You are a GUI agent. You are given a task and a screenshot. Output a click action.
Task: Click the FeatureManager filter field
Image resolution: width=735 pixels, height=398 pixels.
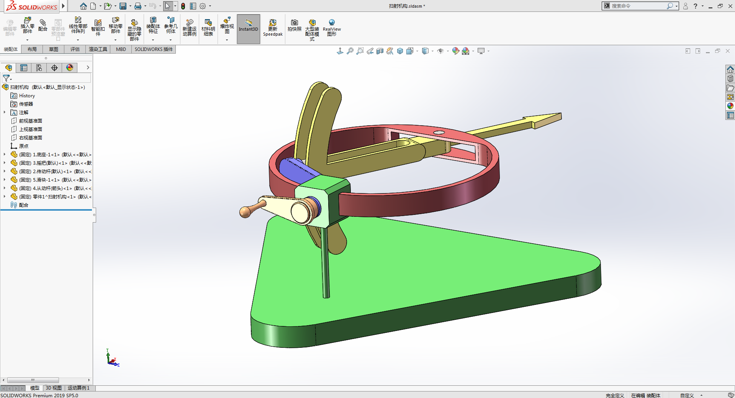(46, 78)
